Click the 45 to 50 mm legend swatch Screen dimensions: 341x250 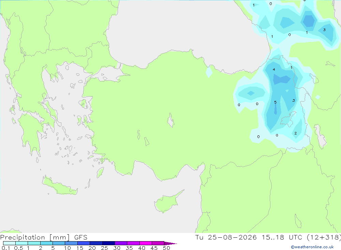pyautogui.click(x=158, y=243)
